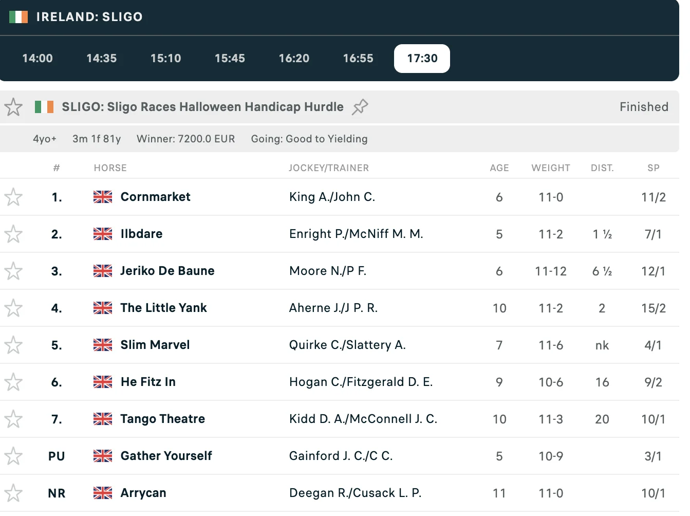
Task: Open Cornmarket horse details
Action: tap(155, 197)
